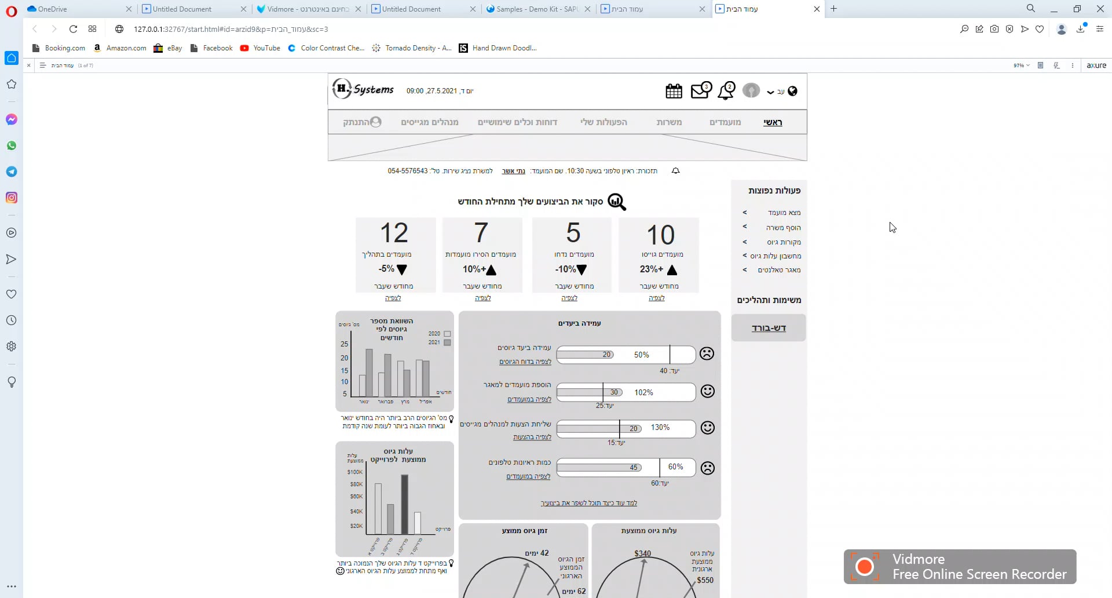Click the sad smiley beside 50% progress bar

coord(707,353)
